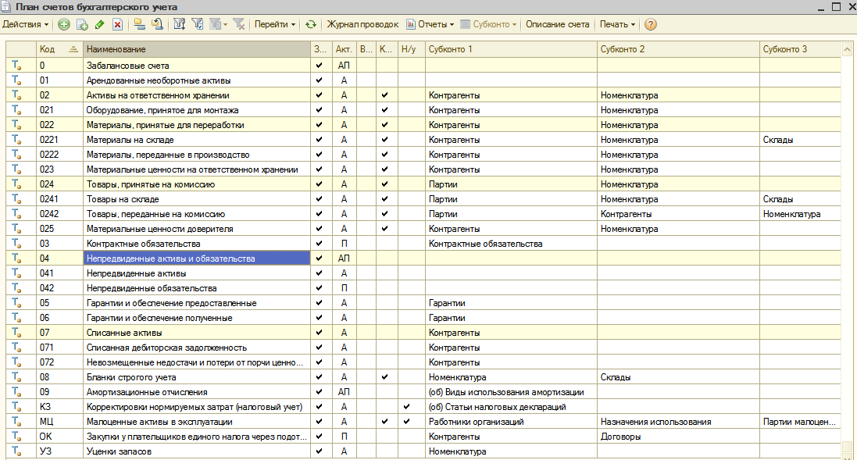Click quantity (К...) check mark for account 025
857x460 pixels.
pos(385,228)
